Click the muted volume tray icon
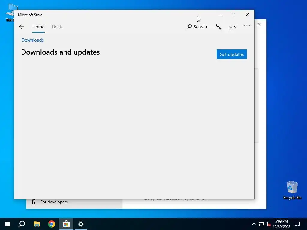Screen dimensions: 307x230 pos(268,224)
